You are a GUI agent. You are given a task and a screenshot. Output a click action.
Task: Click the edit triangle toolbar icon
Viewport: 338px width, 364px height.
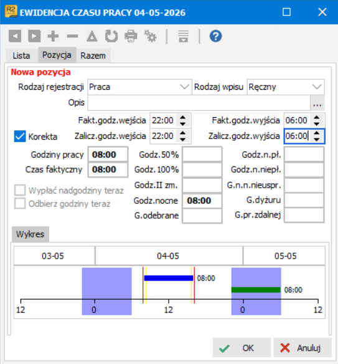coord(92,36)
